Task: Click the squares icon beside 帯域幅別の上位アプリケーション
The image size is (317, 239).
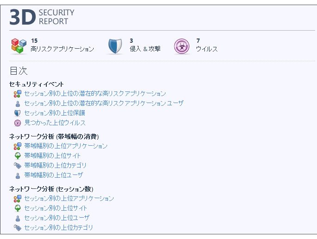Action: (x=18, y=146)
